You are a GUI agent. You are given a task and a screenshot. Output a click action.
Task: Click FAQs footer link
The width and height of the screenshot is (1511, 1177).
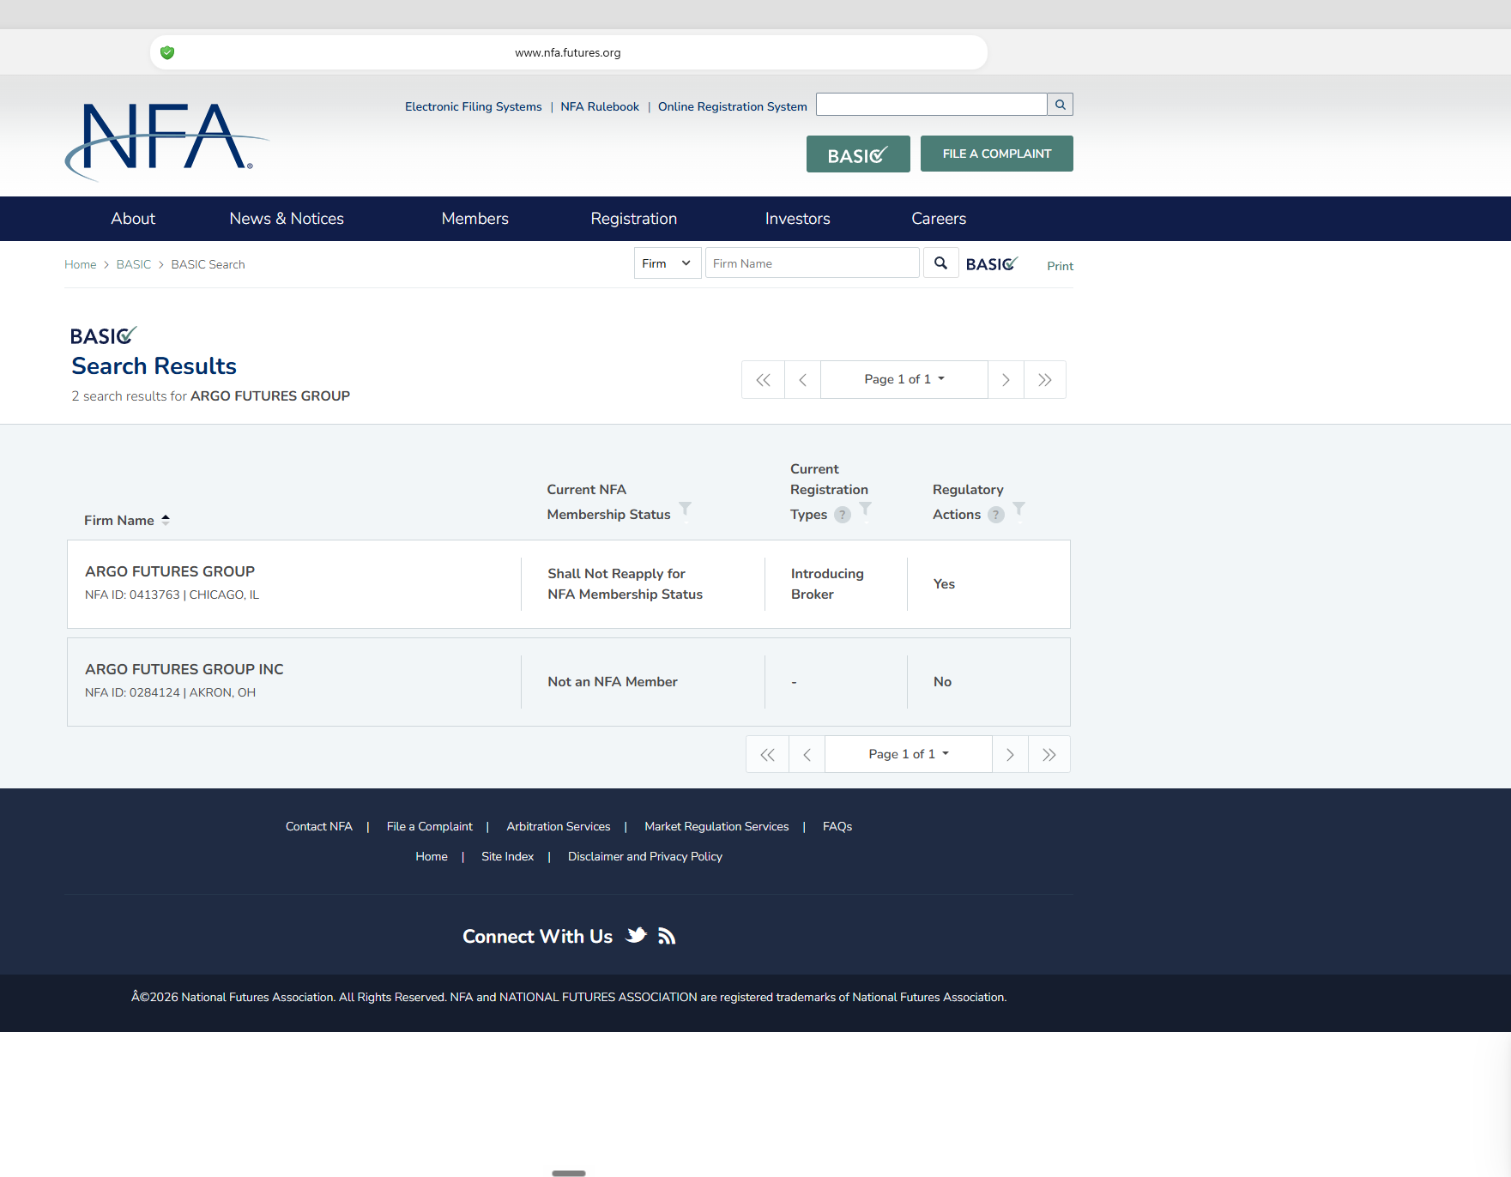[837, 826]
